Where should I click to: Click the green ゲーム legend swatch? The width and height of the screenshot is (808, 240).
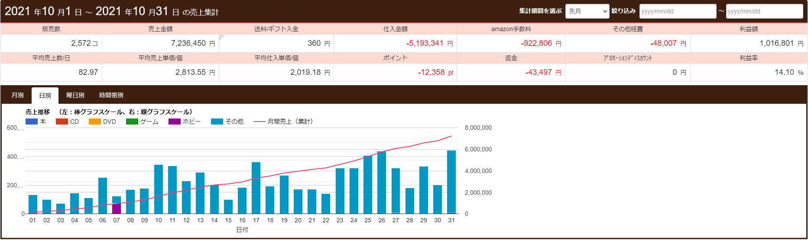click(132, 122)
